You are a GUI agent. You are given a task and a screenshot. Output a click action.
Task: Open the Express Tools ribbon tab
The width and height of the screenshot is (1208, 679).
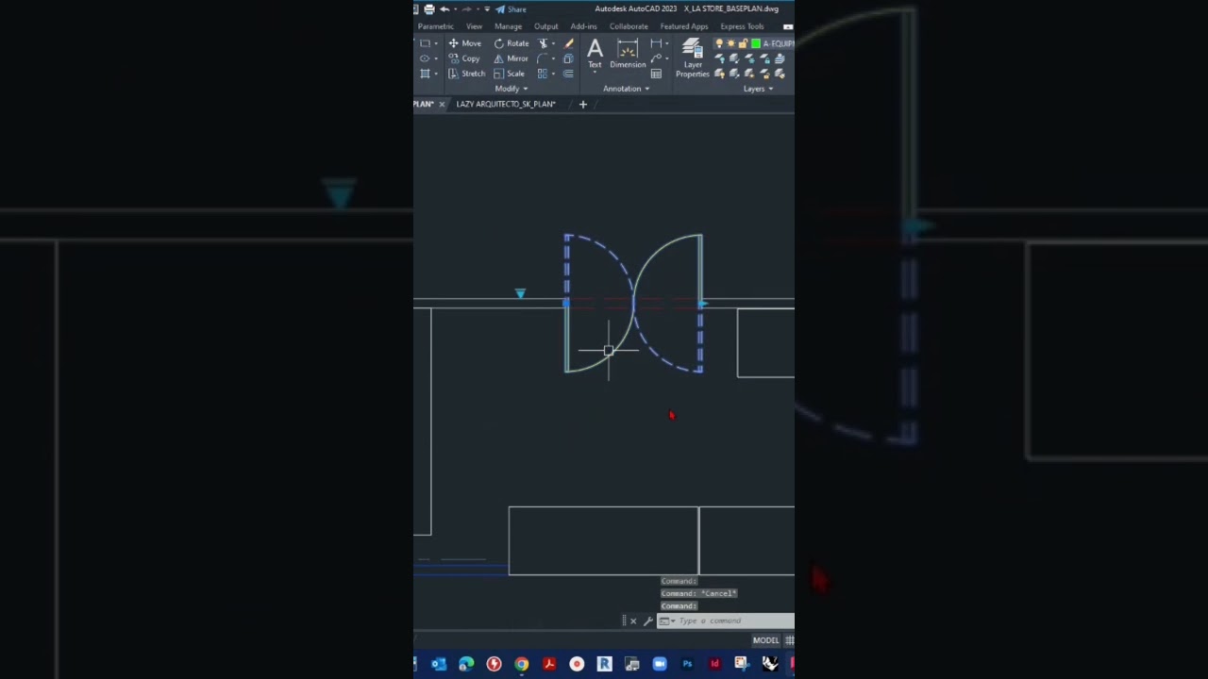click(x=743, y=26)
